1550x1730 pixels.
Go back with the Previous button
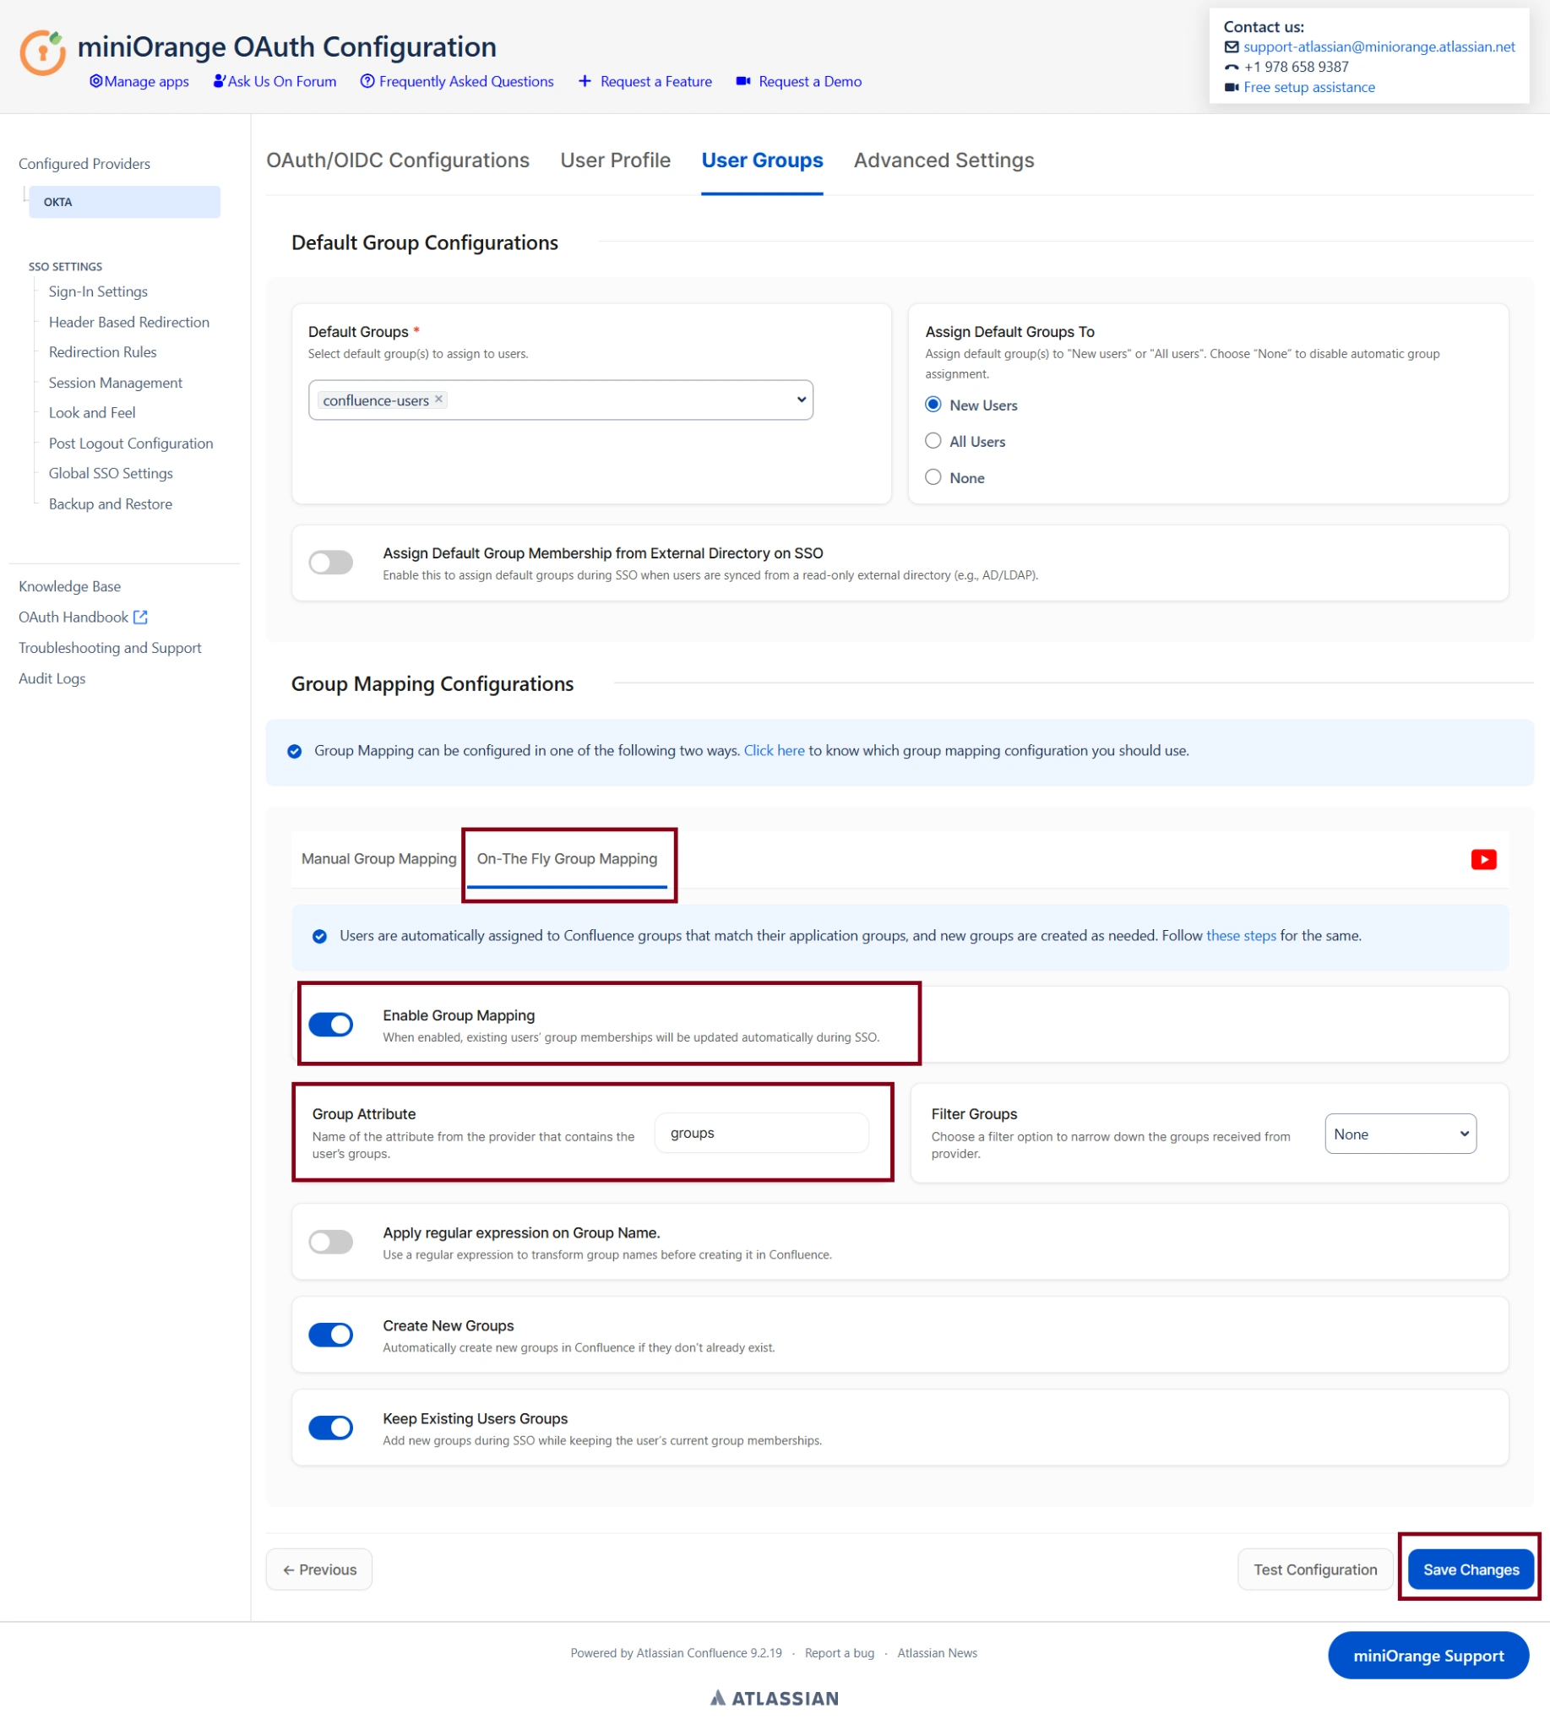(319, 1569)
